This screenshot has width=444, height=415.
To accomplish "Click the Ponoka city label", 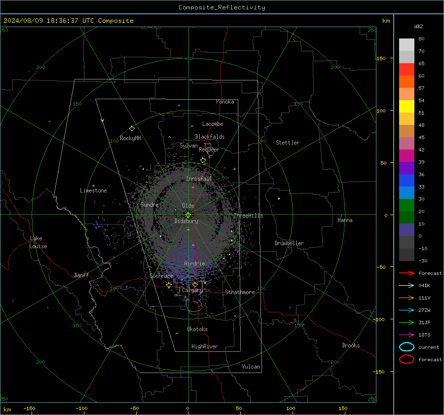I will [x=225, y=102].
